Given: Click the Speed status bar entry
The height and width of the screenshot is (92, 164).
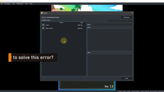Looking at the screenshot, I should coord(124,91).
